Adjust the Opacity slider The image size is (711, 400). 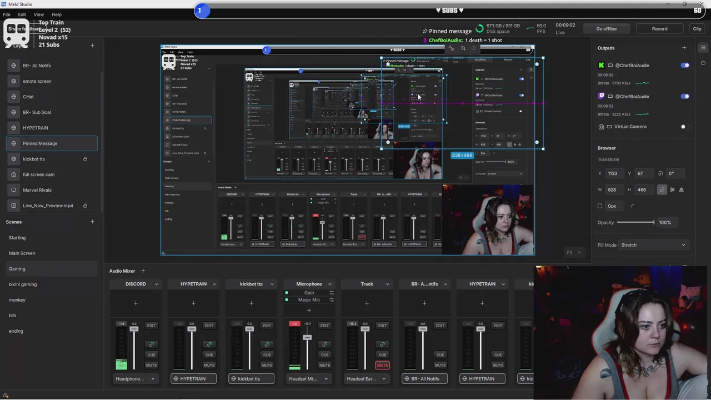(x=635, y=222)
